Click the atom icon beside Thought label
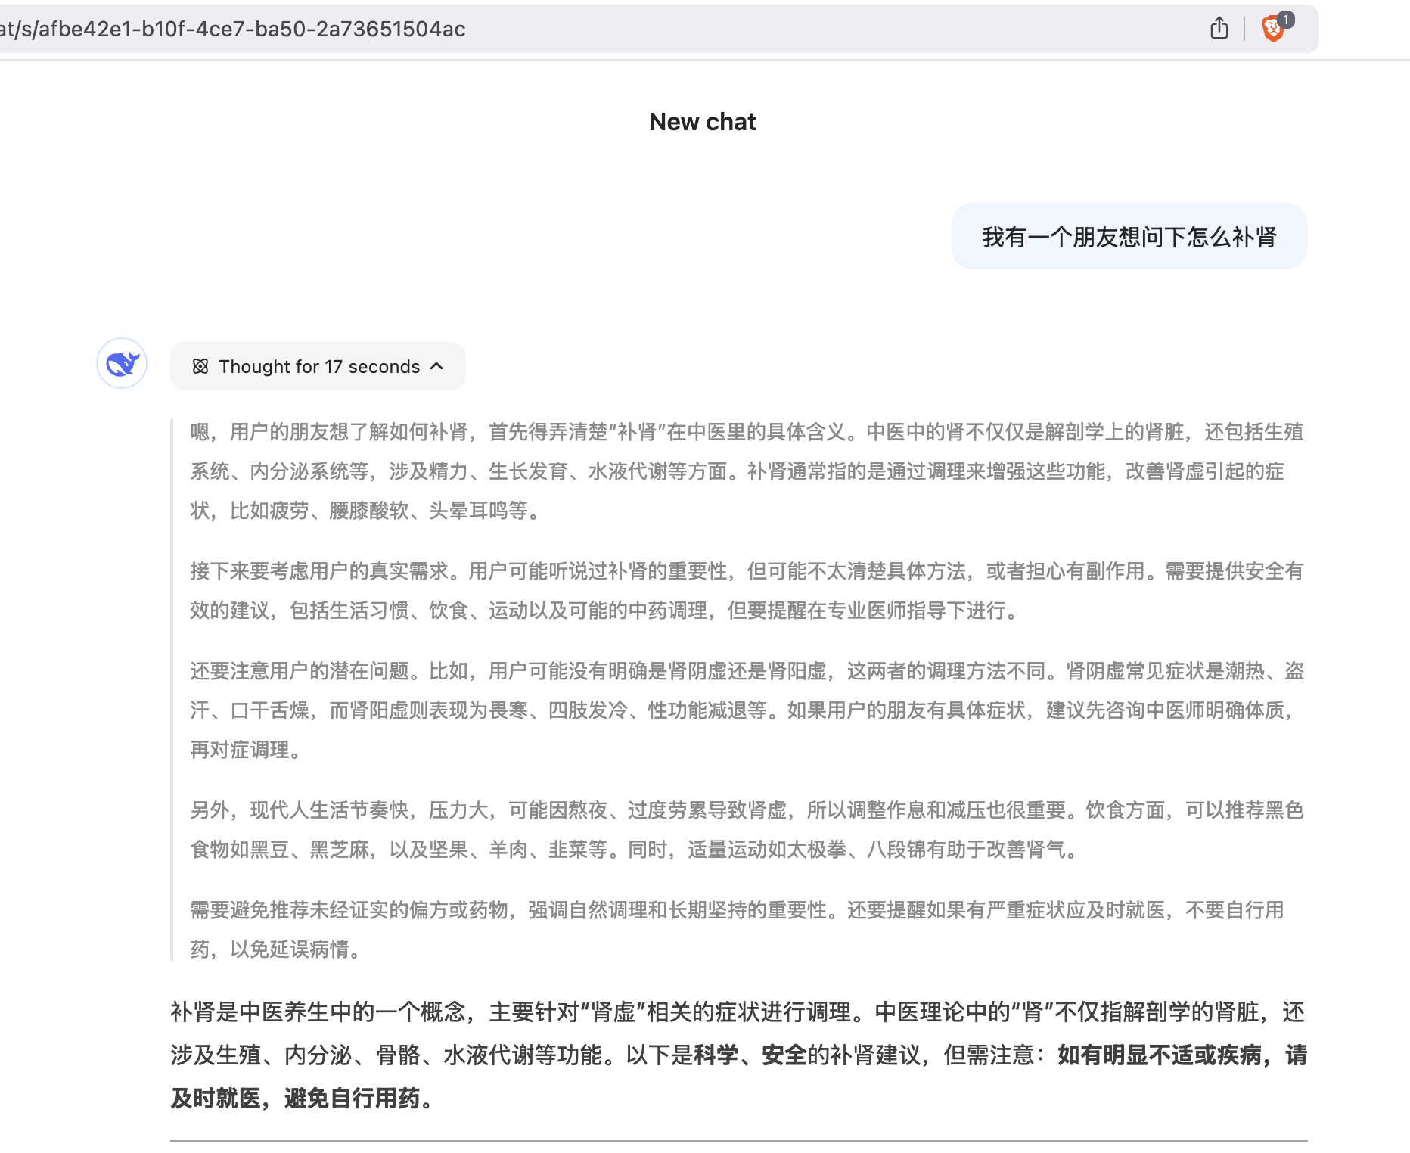This screenshot has height=1153, width=1410. (200, 367)
